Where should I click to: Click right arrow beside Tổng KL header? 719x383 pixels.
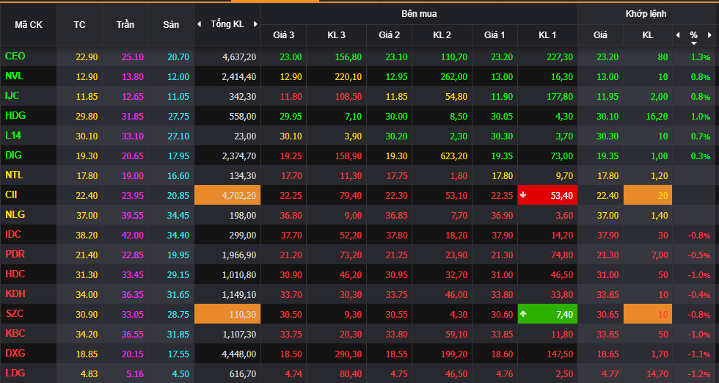(x=255, y=24)
